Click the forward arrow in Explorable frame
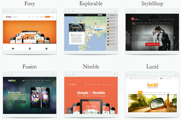Image resolution: width=181 pixels, height=120 pixels. pos(69,11)
